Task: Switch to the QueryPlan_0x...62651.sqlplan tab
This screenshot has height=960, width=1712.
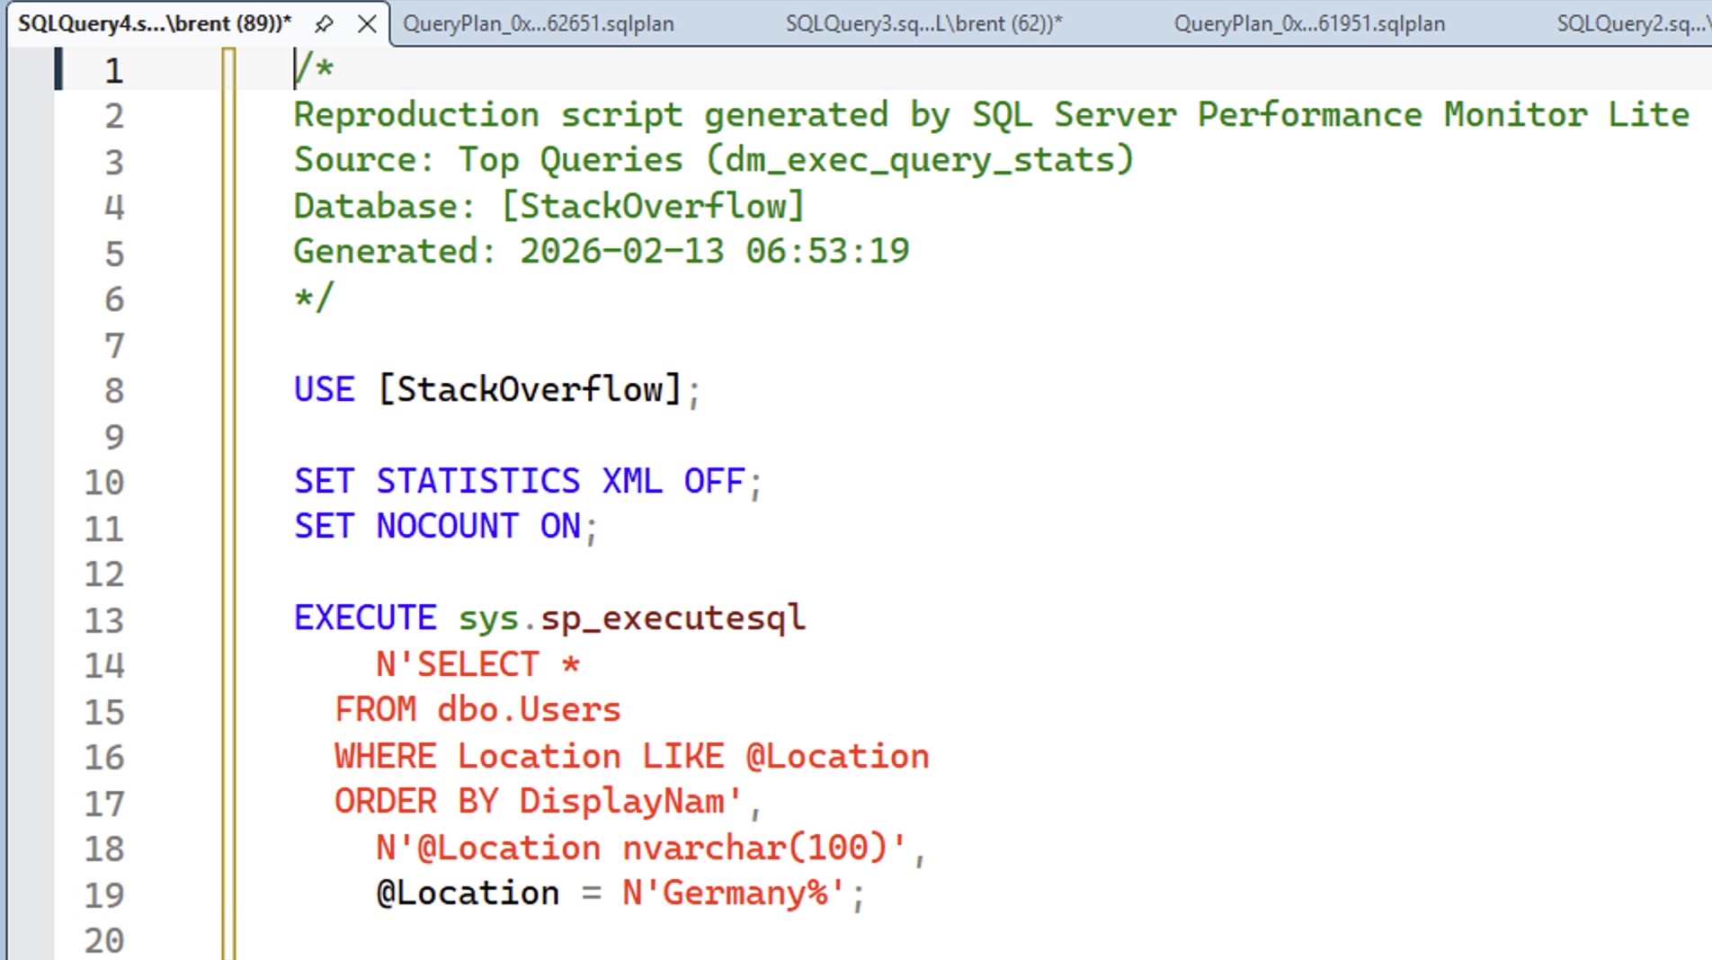Action: coord(538,24)
